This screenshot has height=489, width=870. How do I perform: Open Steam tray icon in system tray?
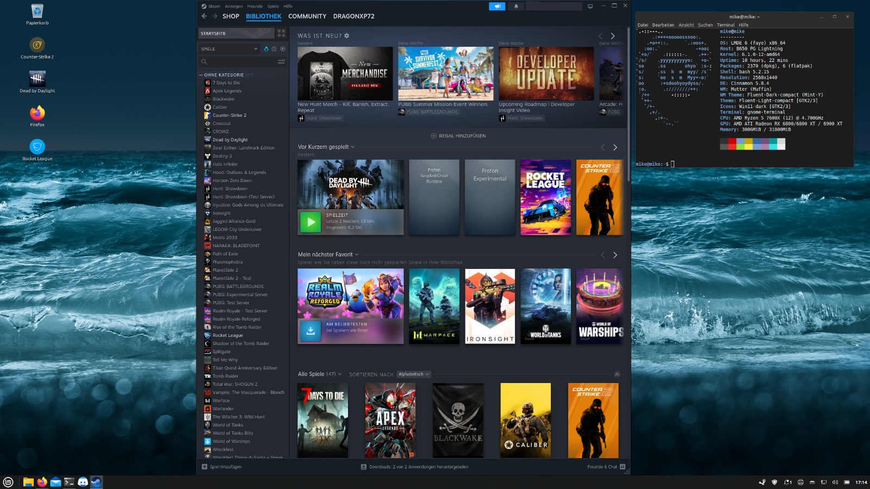(x=762, y=482)
